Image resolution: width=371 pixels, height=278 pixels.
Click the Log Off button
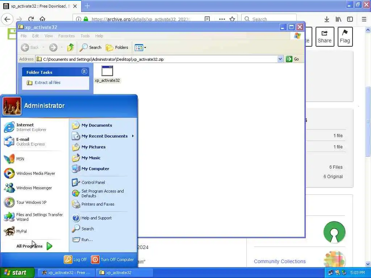pyautogui.click(x=75, y=260)
